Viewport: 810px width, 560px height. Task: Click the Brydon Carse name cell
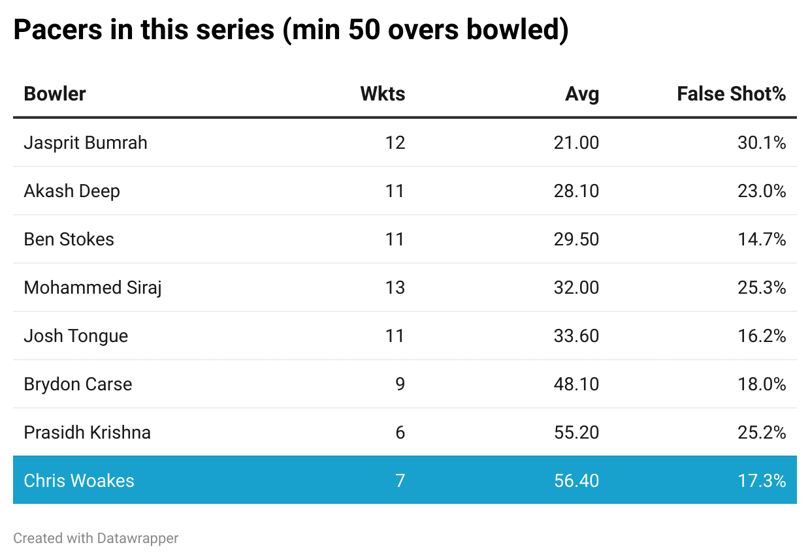(78, 384)
